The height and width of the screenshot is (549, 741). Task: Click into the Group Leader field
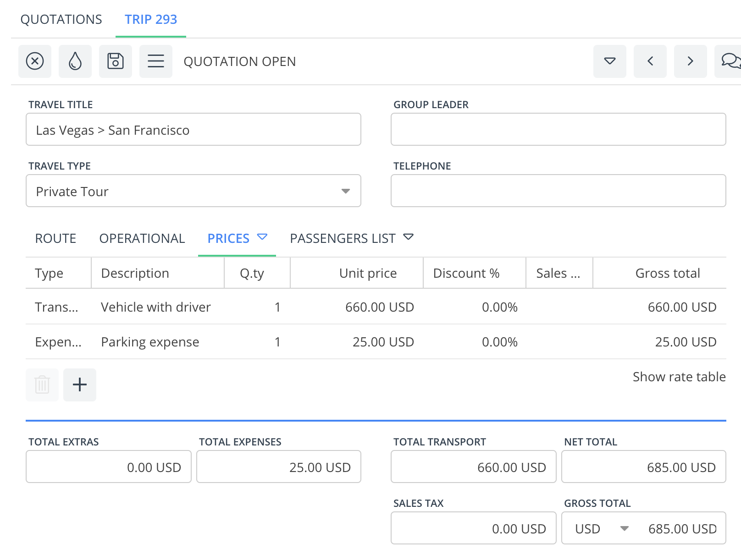[558, 130]
